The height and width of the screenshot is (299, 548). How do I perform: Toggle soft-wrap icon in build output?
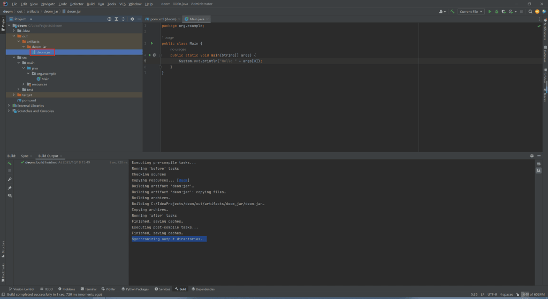pos(539,163)
